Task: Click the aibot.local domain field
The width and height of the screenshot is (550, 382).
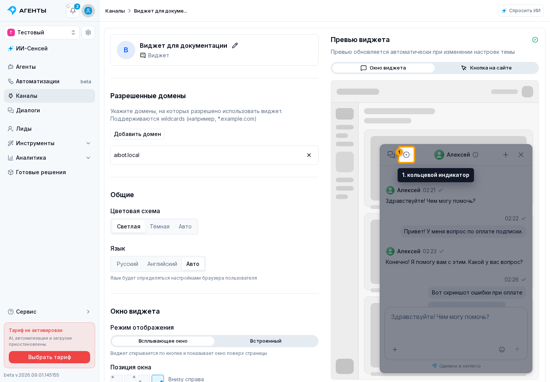Action: click(214, 155)
